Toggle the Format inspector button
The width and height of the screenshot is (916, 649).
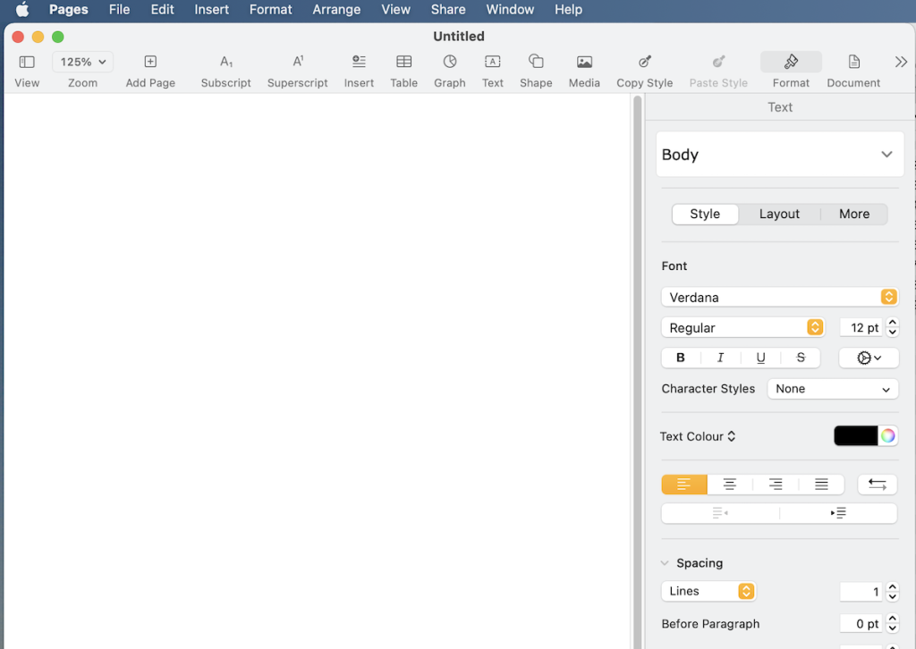click(x=791, y=62)
